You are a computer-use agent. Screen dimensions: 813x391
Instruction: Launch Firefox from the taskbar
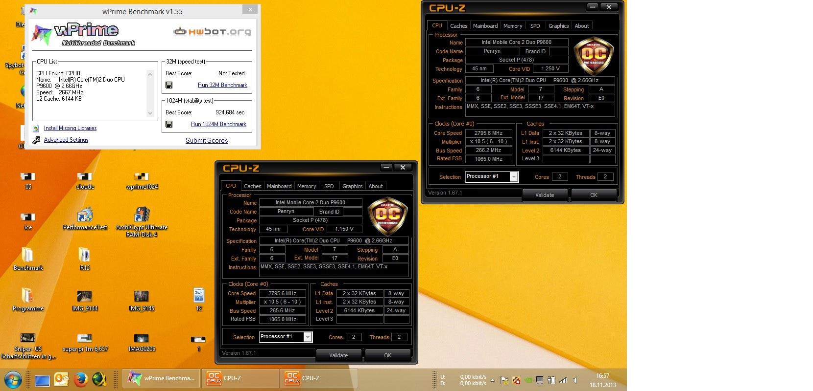(x=80, y=379)
